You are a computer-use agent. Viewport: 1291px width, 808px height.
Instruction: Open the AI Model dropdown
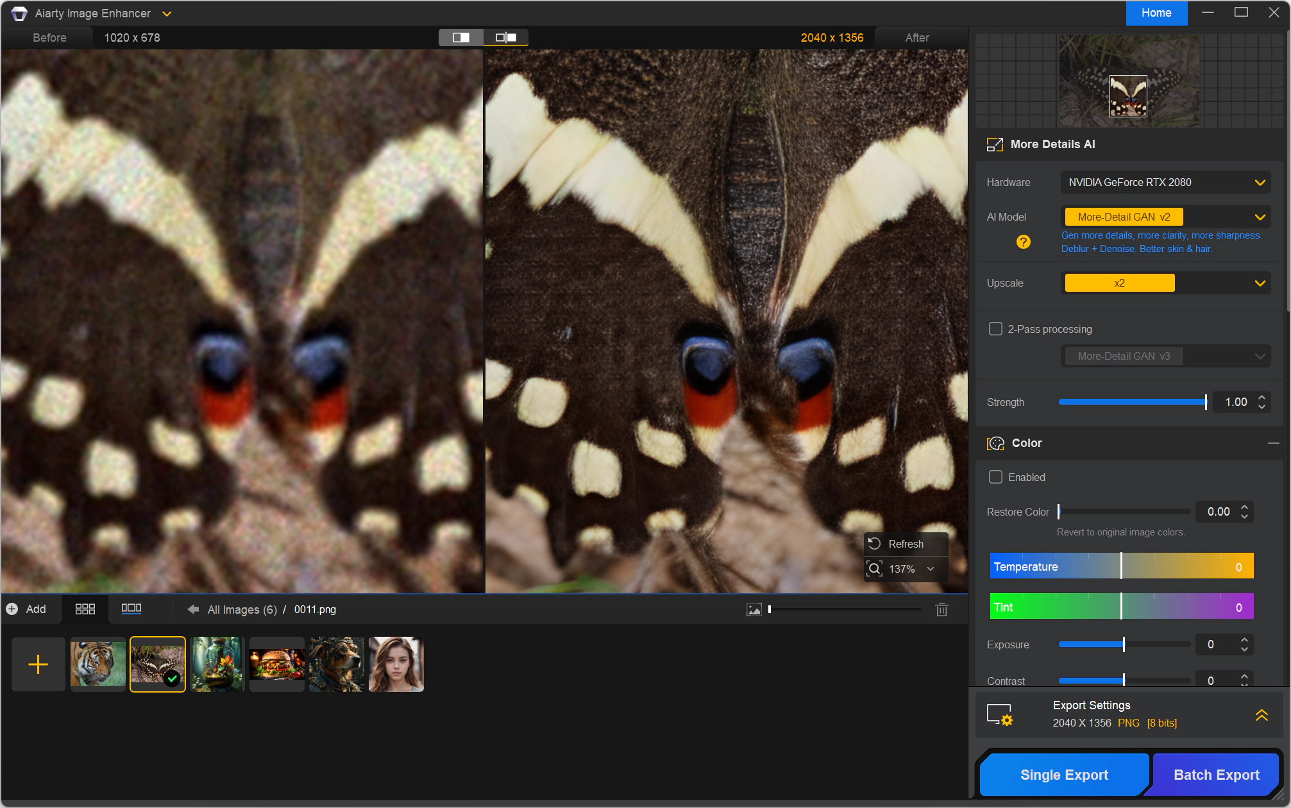1260,217
